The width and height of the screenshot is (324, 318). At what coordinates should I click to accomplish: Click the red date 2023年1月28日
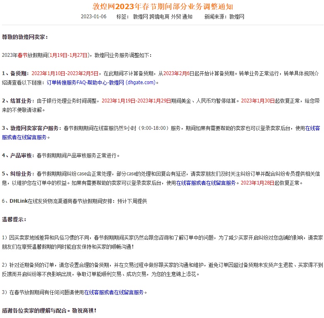tap(258, 183)
